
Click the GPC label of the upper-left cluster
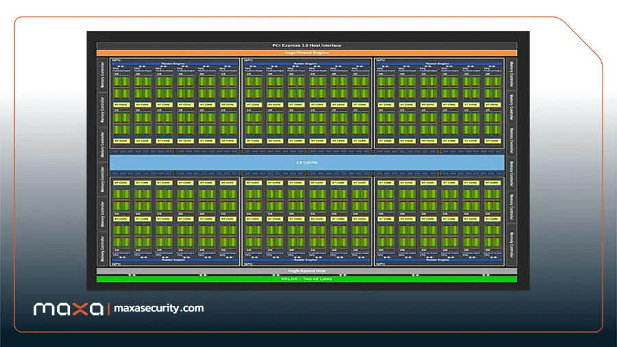click(116, 60)
